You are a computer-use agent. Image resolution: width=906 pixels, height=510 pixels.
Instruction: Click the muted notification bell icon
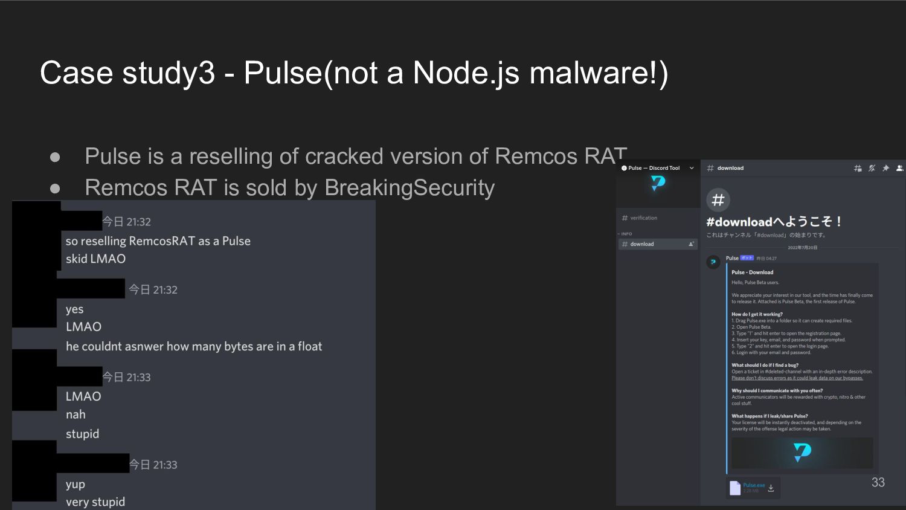872,168
